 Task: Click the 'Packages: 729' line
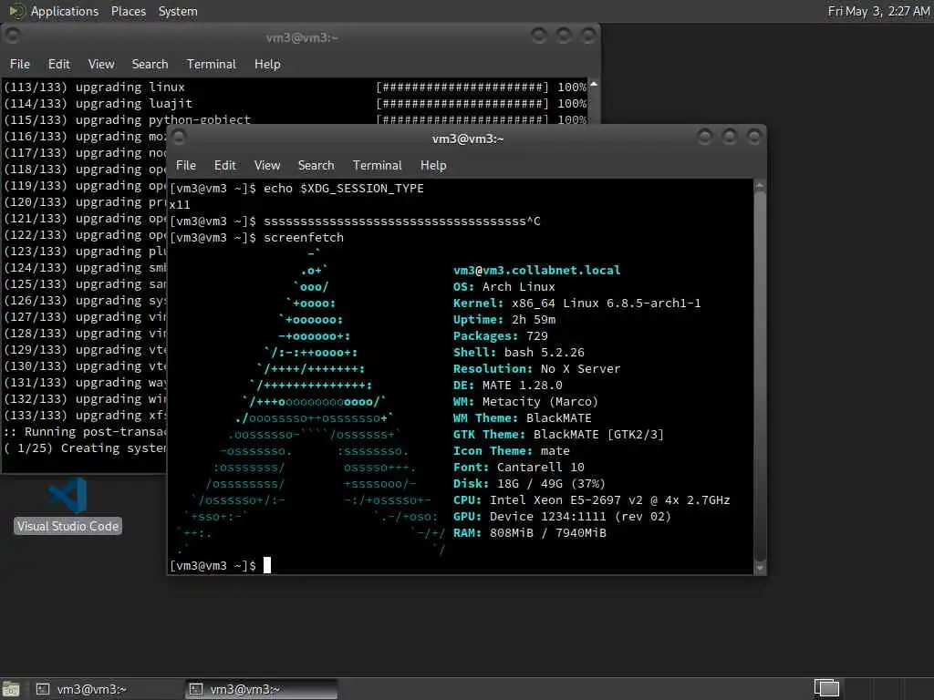(x=501, y=335)
